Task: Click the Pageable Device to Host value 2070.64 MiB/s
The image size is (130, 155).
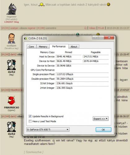Action: 96,61
